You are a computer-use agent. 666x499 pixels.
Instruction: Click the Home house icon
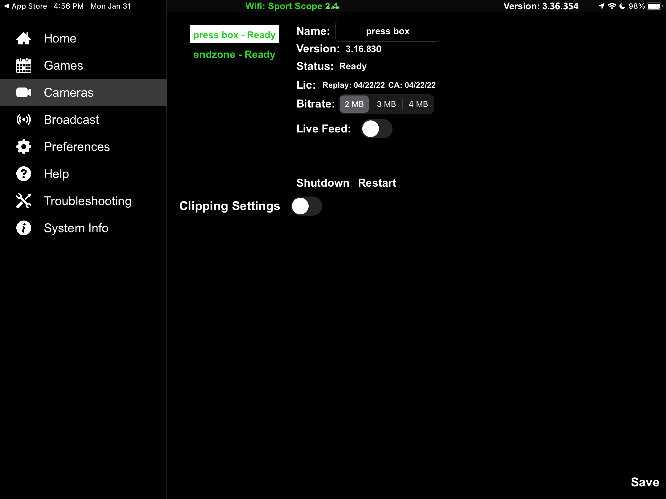24,39
